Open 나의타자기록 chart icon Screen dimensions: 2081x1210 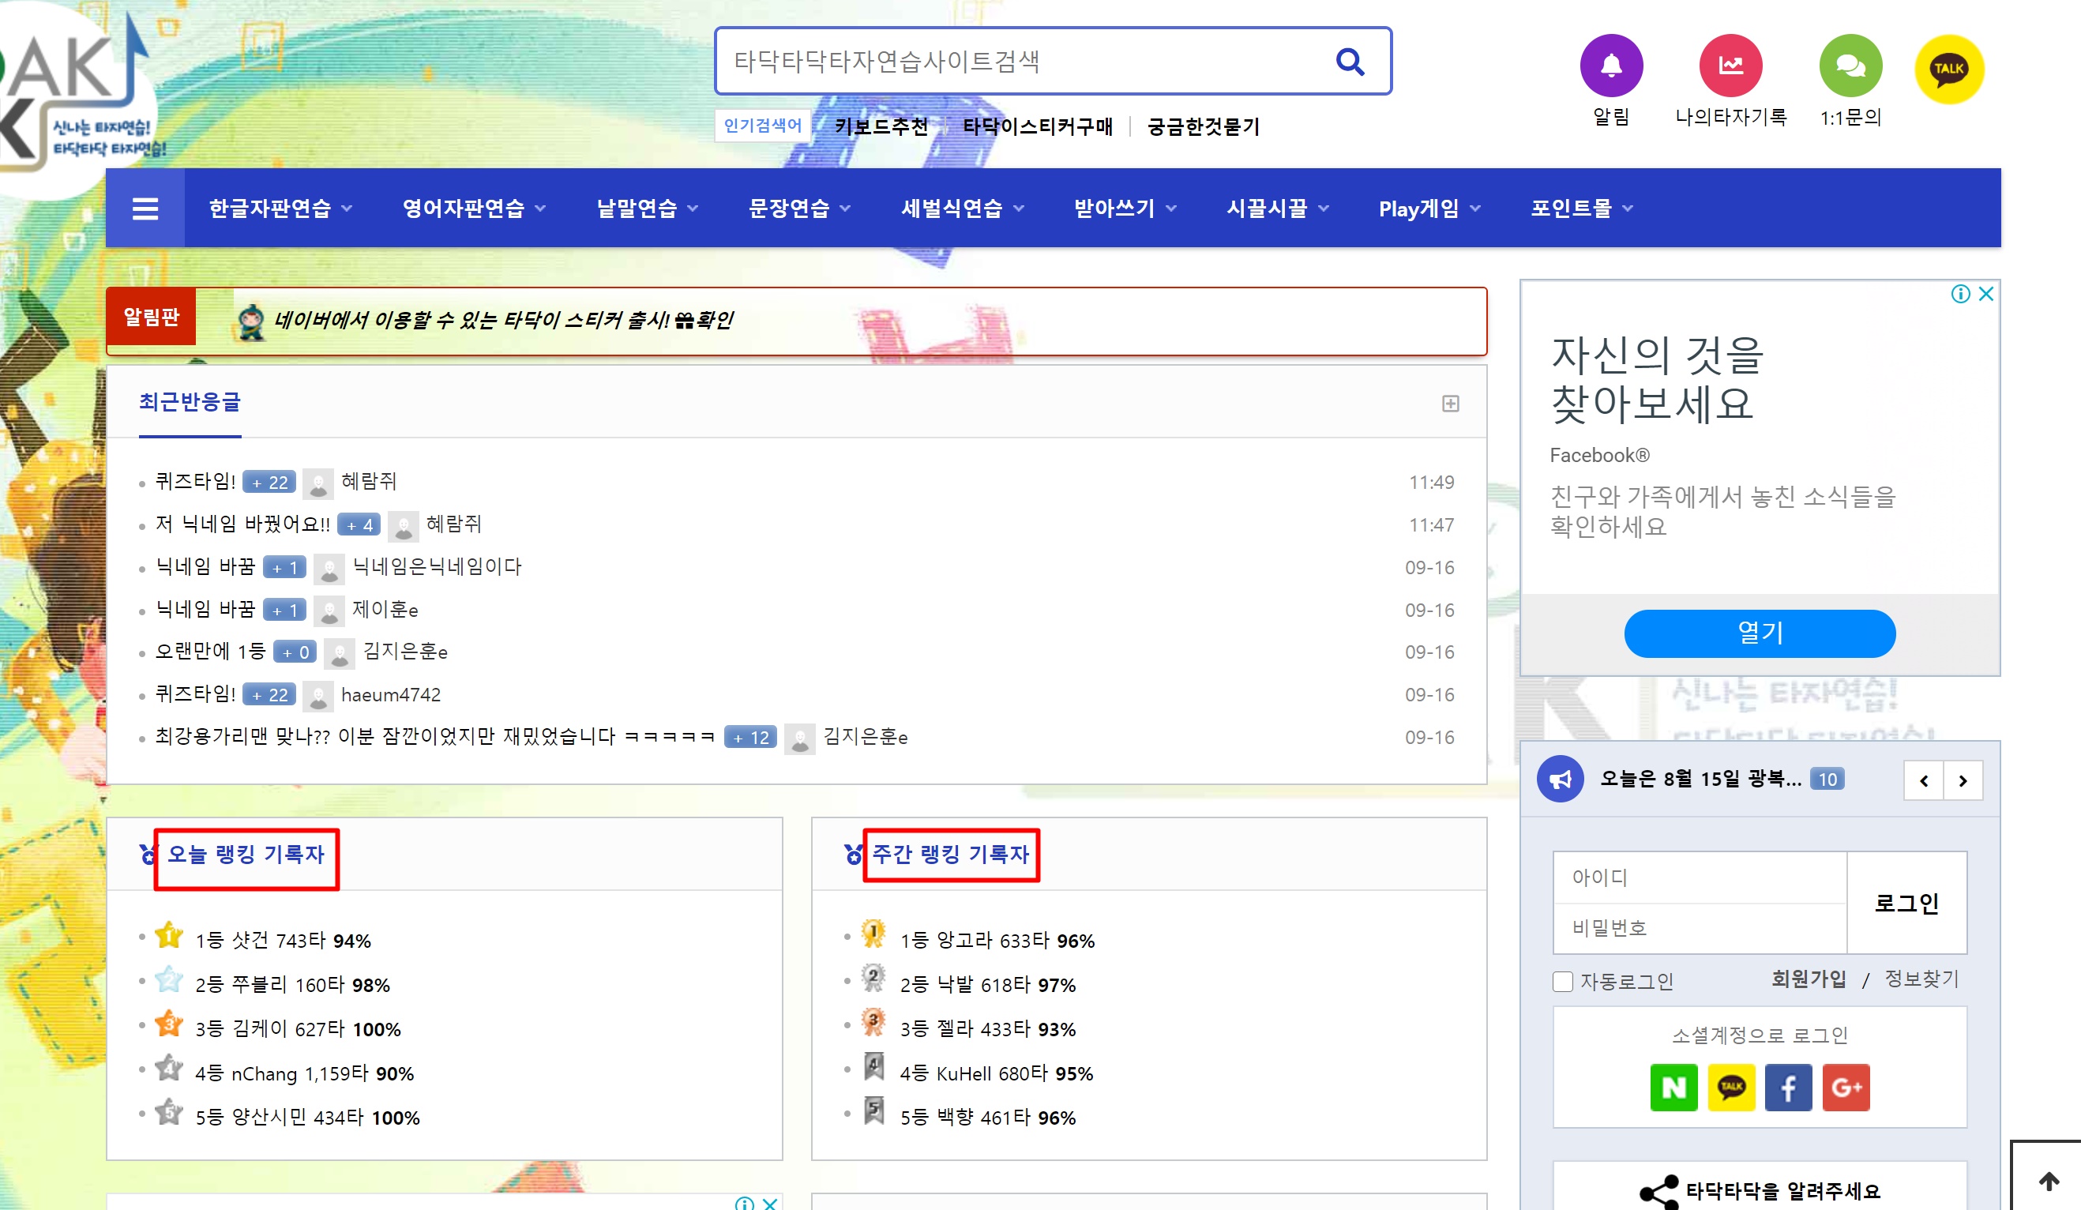1730,66
